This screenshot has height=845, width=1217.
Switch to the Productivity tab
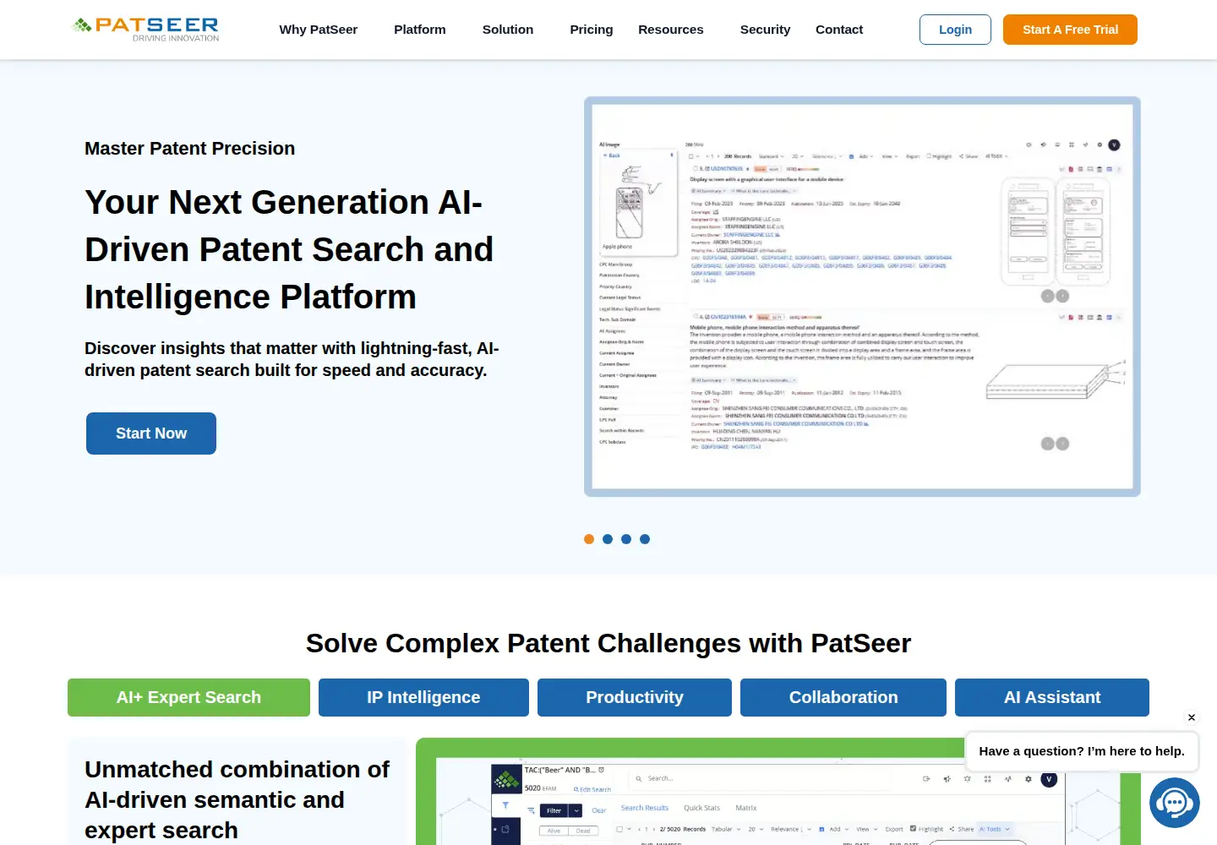click(x=635, y=697)
